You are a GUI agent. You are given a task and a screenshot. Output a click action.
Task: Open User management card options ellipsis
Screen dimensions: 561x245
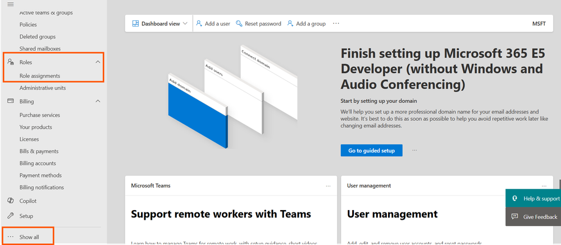coord(544,186)
